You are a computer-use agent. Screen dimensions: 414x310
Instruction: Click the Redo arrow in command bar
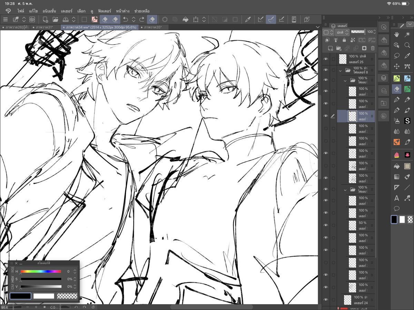(x=142, y=19)
